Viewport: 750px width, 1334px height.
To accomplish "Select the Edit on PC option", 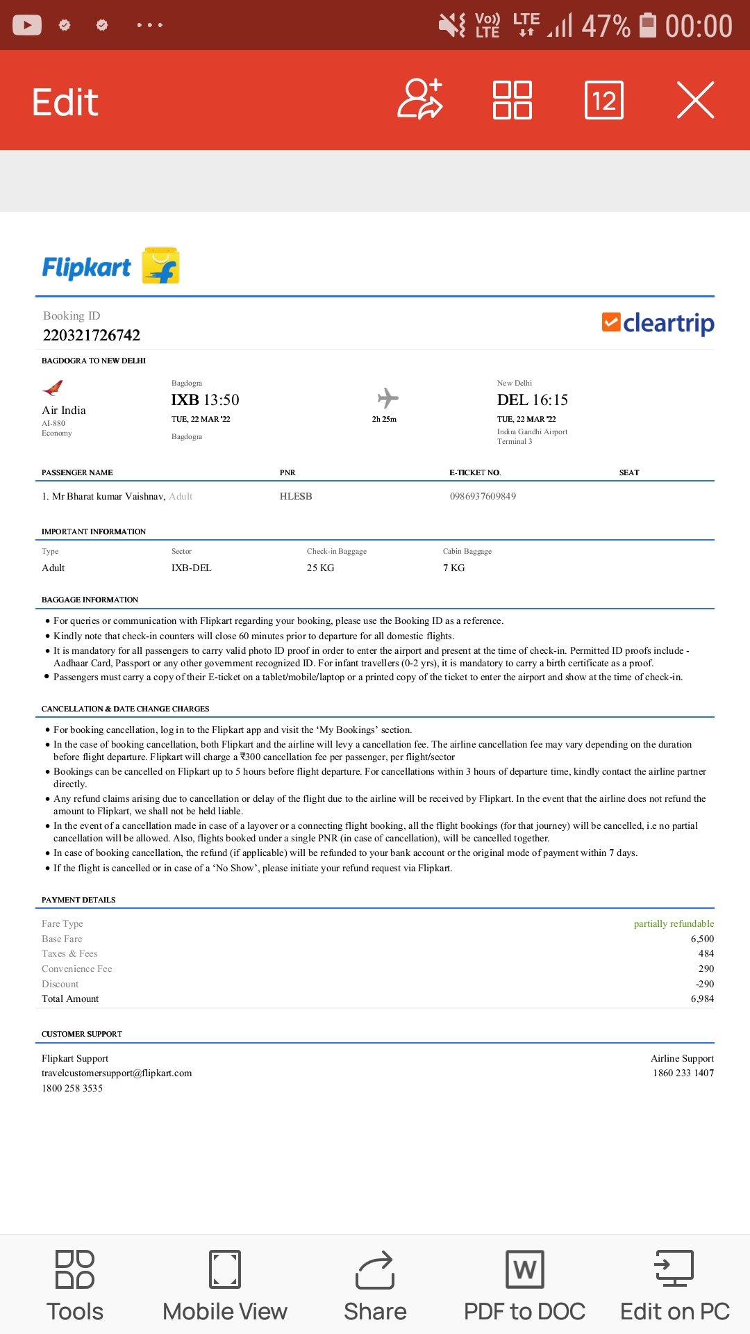I will click(674, 1285).
